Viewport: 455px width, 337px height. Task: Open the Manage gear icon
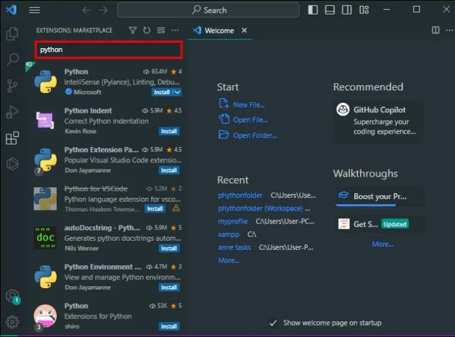[12, 322]
